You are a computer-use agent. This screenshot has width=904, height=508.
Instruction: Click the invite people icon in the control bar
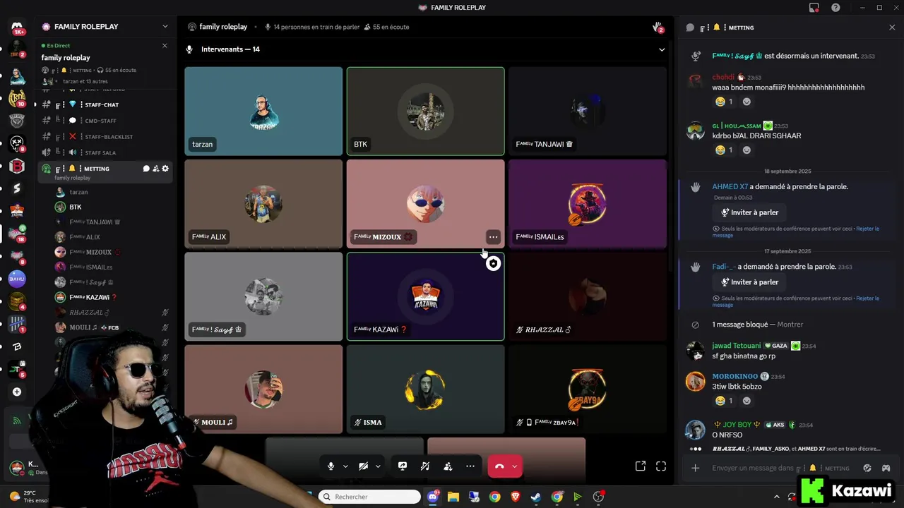click(x=448, y=466)
